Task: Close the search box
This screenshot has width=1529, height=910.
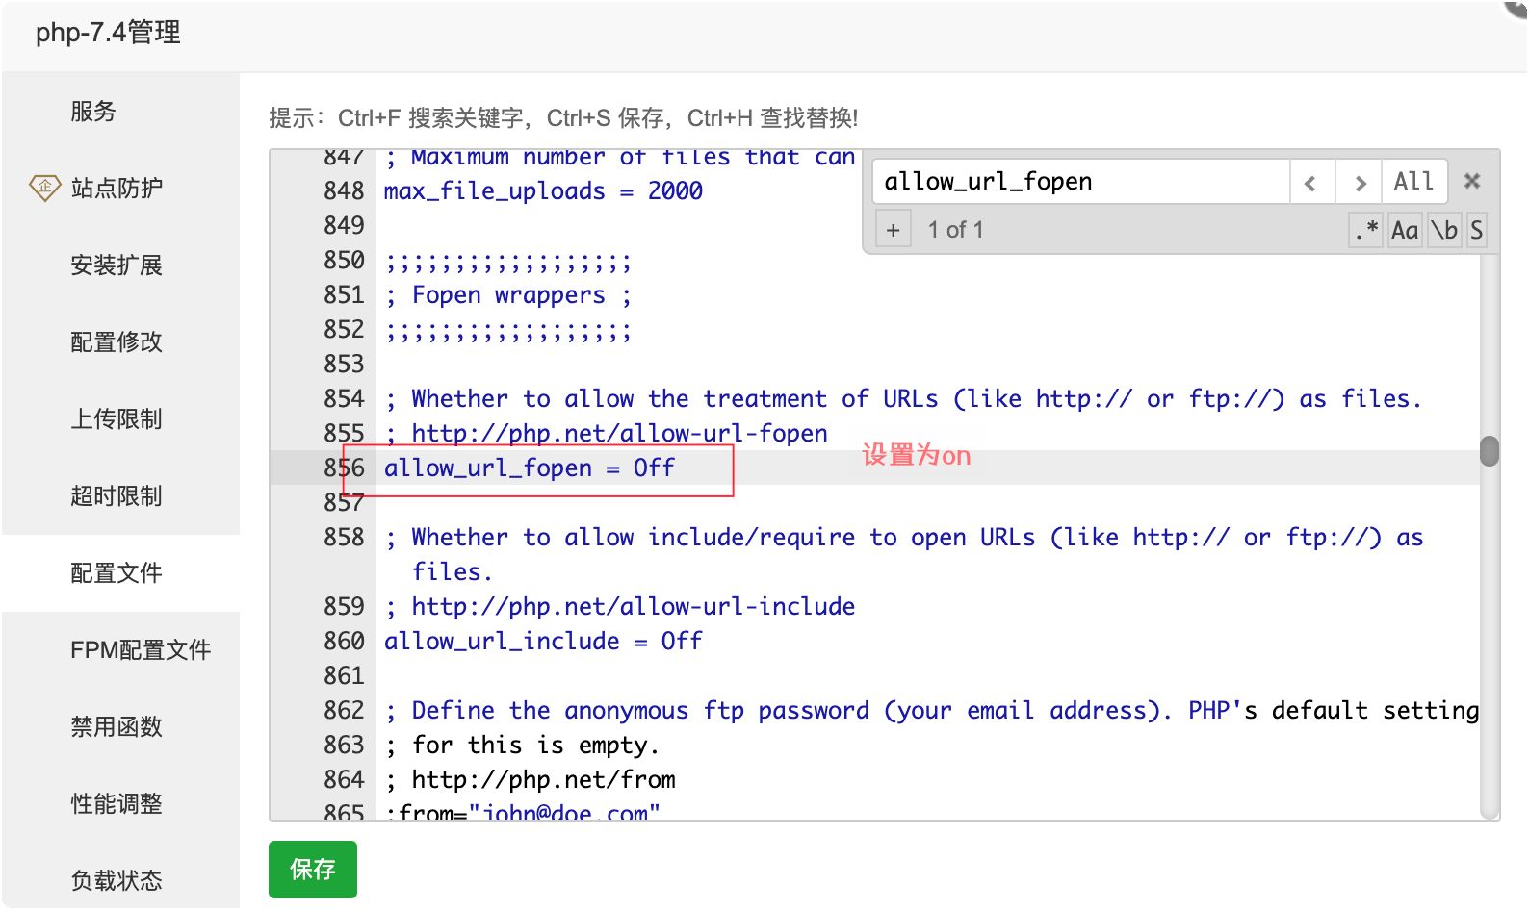Action: point(1471,181)
